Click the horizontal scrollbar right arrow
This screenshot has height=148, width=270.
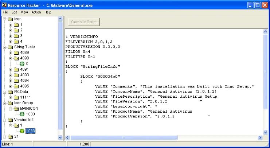pyautogui.click(x=260, y=137)
